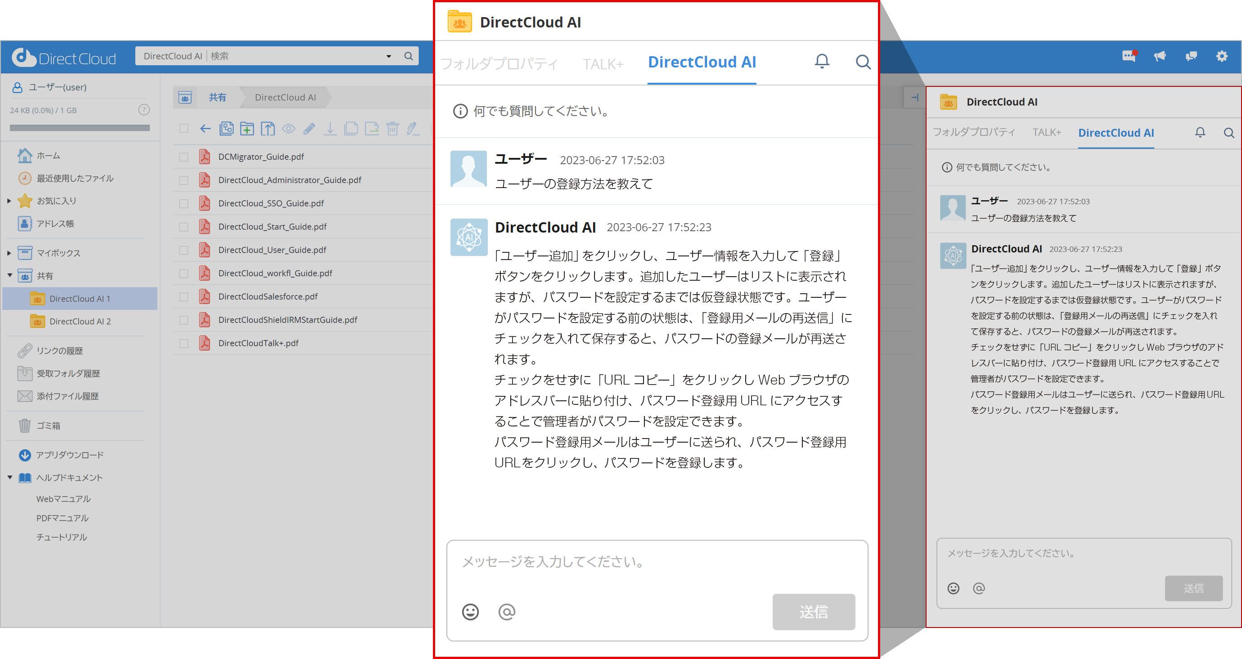This screenshot has height=659, width=1242.
Task: Check the box for DirectCloudTalk+.pdf
Action: point(184,343)
